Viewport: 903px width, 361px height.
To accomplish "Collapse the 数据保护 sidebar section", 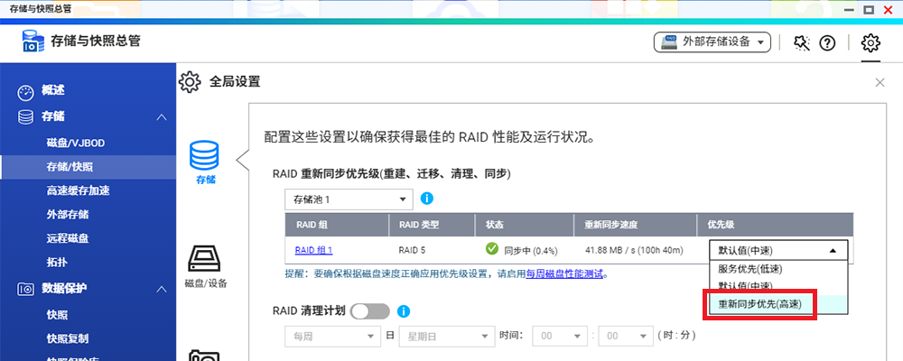I will click(162, 289).
